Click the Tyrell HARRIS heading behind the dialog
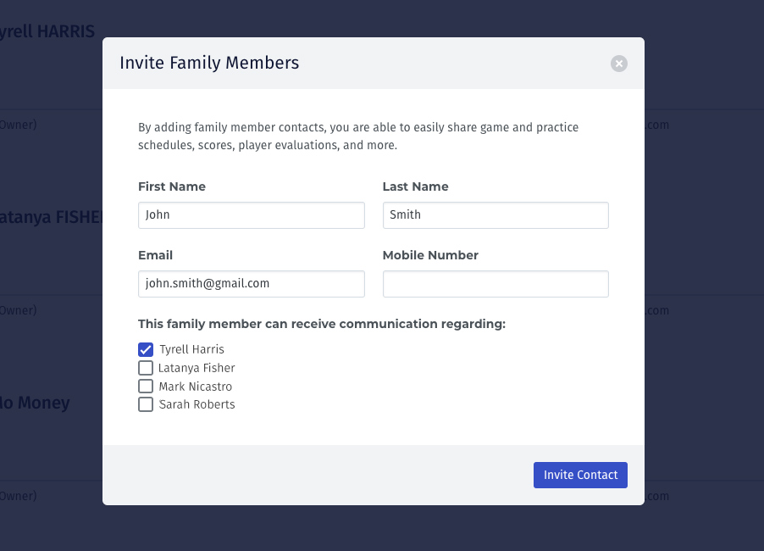The image size is (764, 551). tap(47, 32)
